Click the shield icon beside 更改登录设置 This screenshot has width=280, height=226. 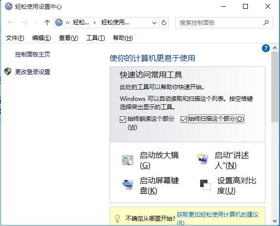point(8,72)
